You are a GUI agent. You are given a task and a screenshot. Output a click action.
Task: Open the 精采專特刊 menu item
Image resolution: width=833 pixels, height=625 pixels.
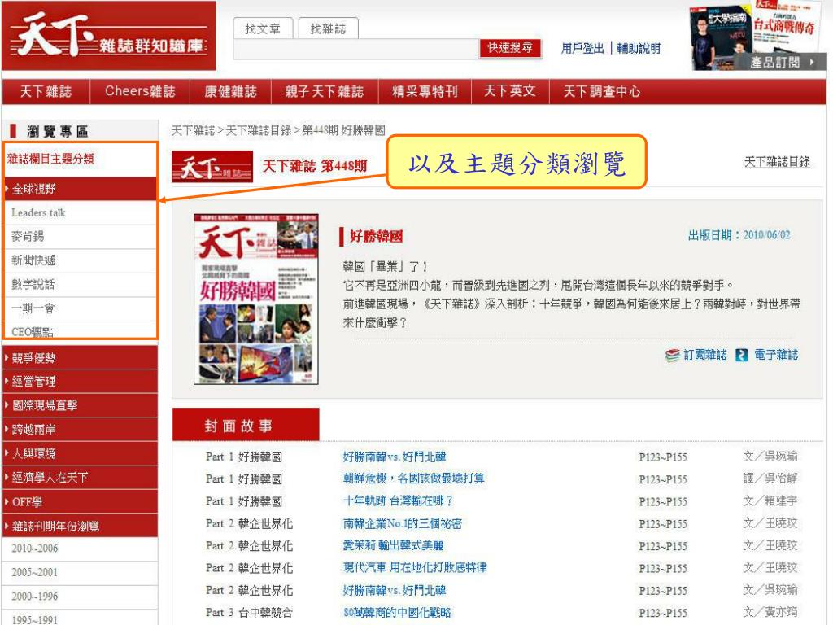[x=425, y=91]
